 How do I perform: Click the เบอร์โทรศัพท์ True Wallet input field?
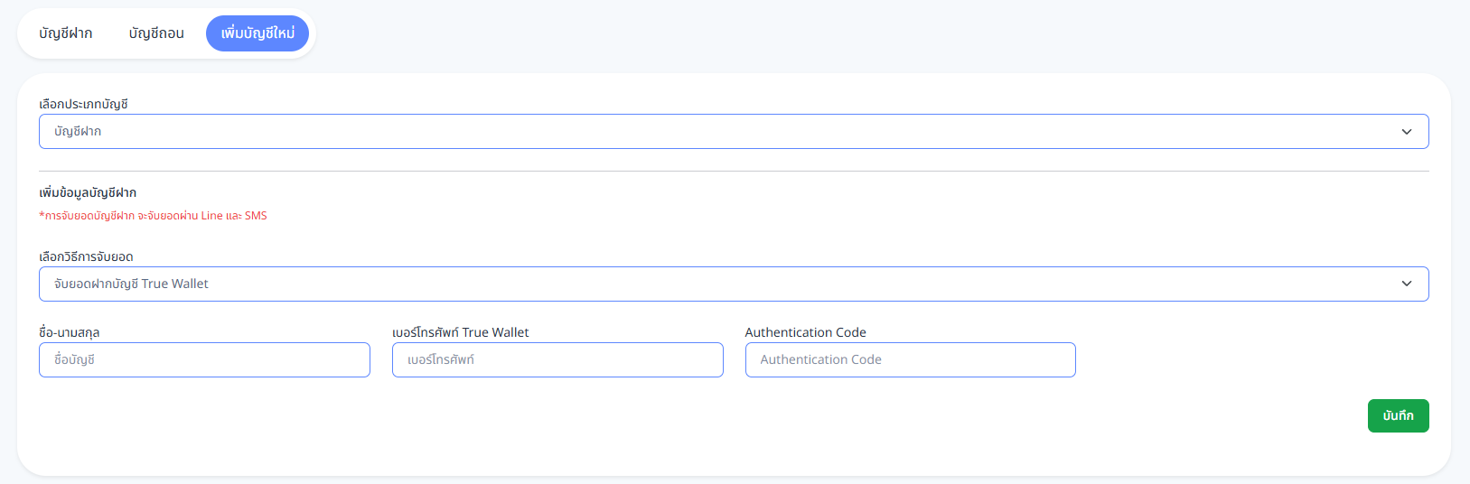(x=557, y=359)
